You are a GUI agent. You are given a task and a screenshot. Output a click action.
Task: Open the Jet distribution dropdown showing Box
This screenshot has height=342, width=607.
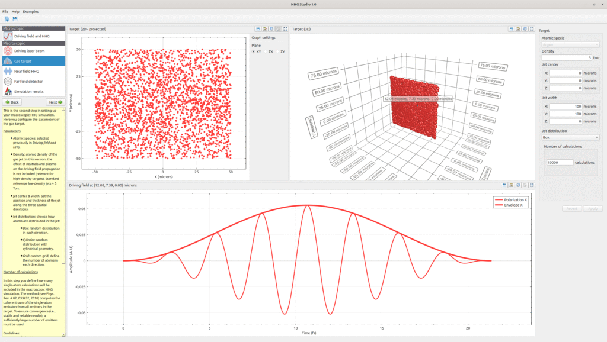570,137
